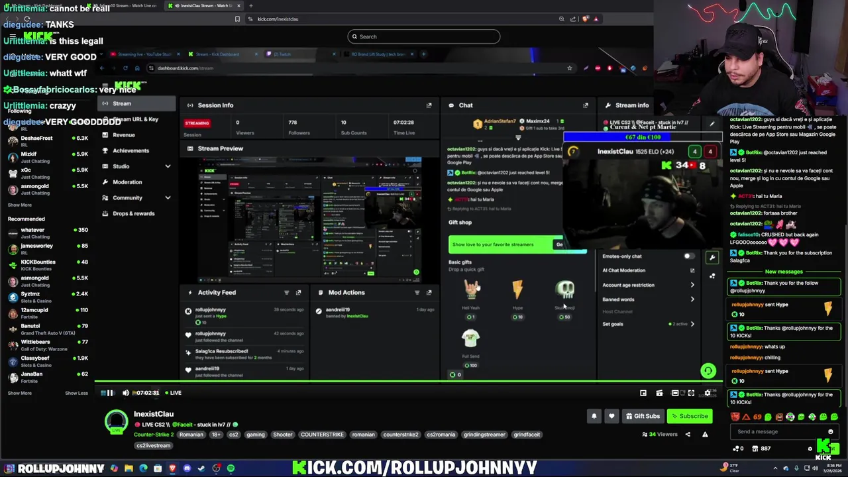Toggle theater mode on the player
The image size is (848, 477).
tap(675, 393)
